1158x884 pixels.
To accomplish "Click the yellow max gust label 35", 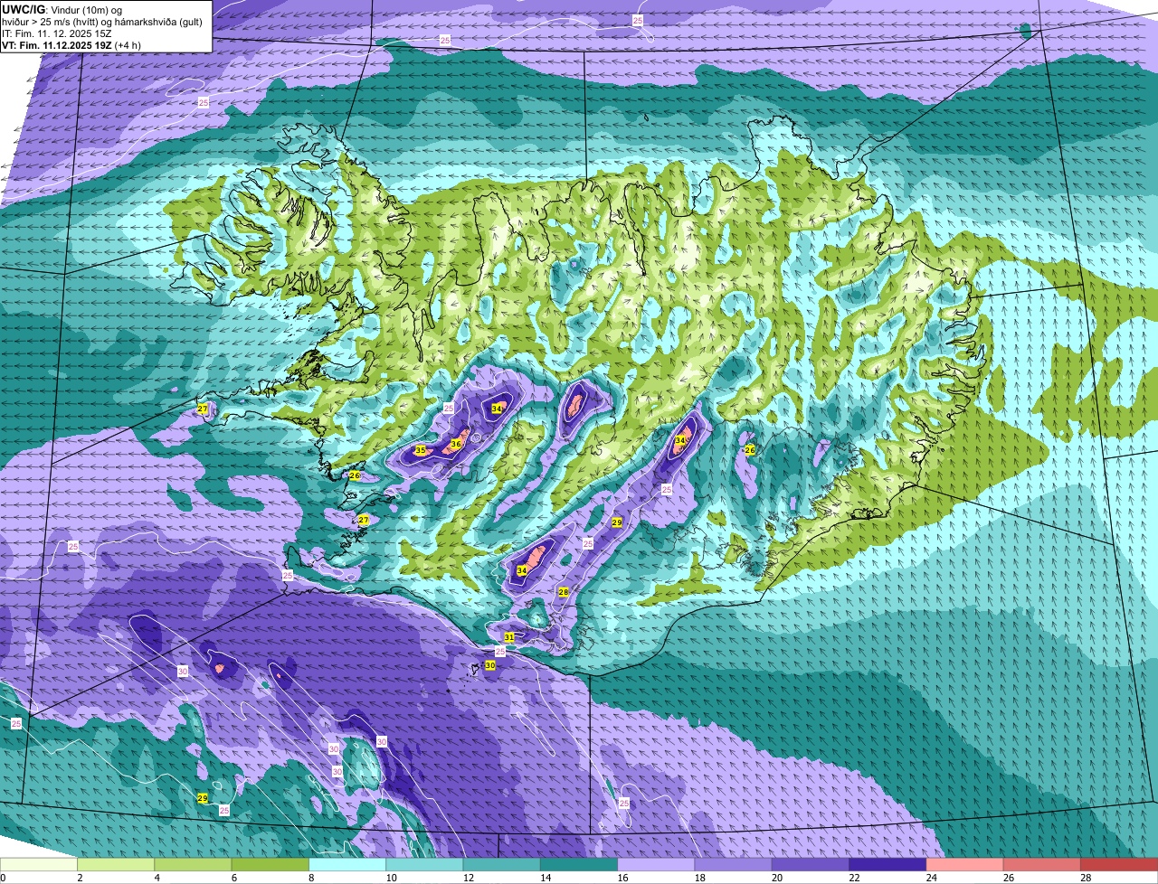I will click(x=421, y=450).
